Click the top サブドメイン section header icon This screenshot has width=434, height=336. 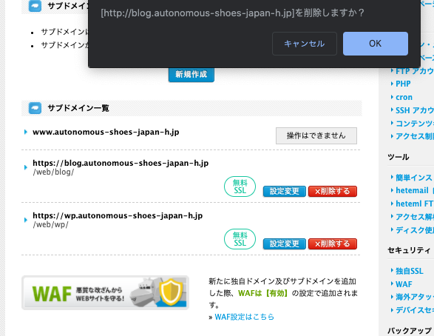35,6
